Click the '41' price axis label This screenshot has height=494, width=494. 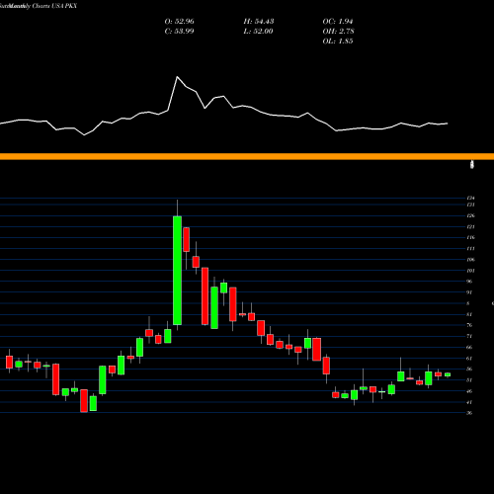469,402
